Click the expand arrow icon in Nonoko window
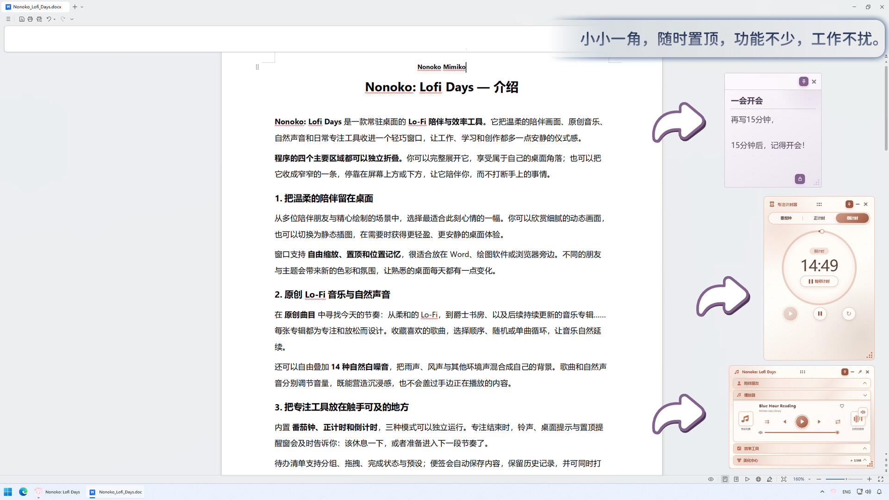The height and width of the screenshot is (500, 889). 860,372
